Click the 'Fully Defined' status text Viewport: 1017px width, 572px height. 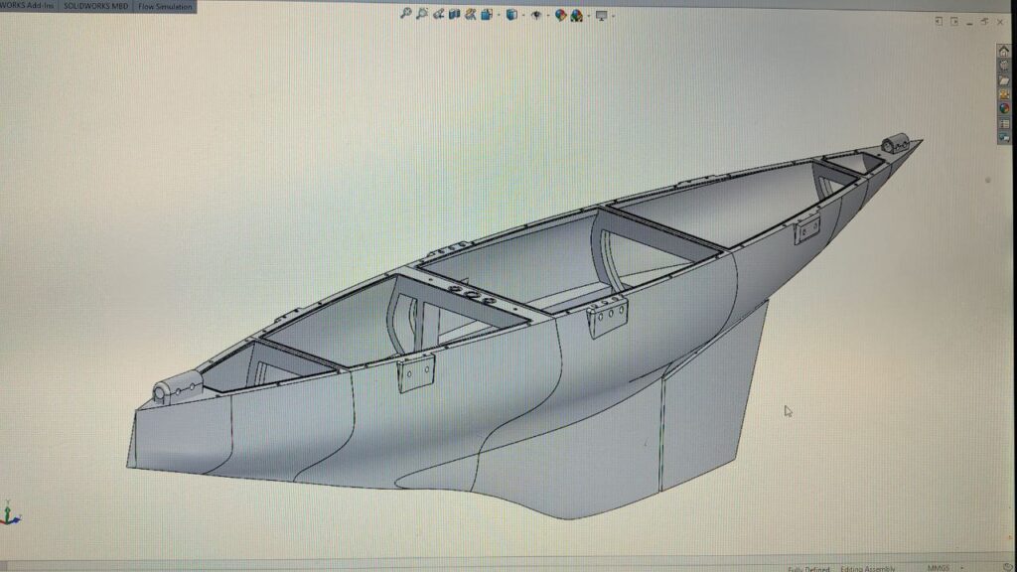pyautogui.click(x=808, y=569)
